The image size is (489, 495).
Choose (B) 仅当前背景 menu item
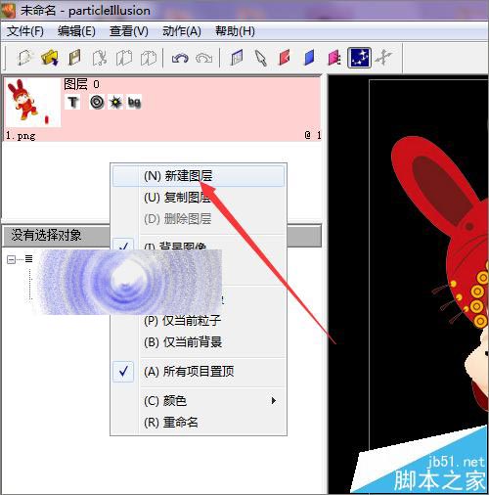(199, 342)
